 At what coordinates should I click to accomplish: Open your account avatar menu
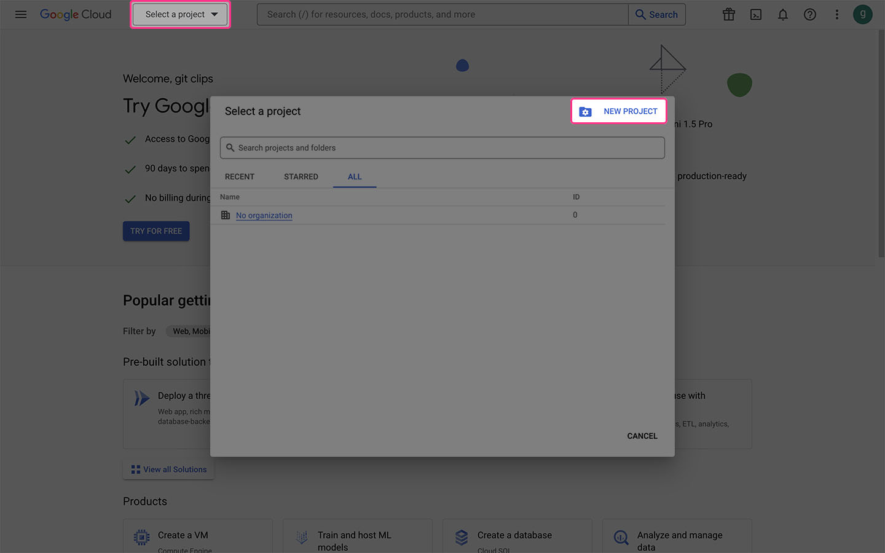tap(863, 14)
